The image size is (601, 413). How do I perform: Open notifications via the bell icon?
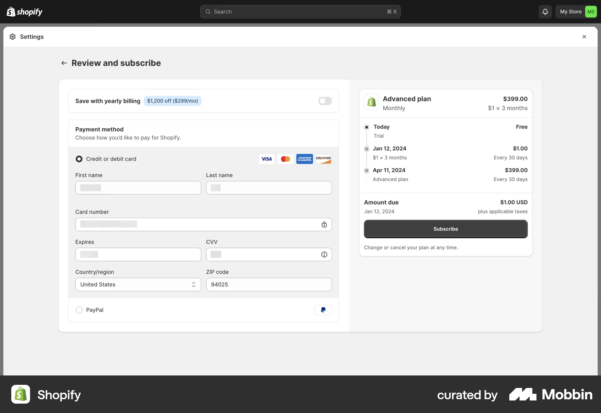545,12
